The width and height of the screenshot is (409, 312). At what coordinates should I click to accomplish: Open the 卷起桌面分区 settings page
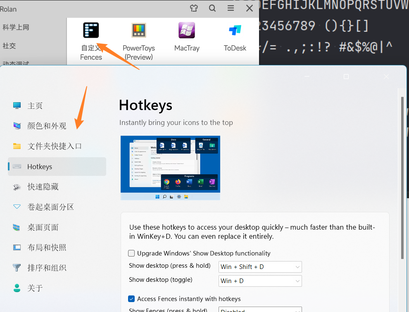pos(57,207)
